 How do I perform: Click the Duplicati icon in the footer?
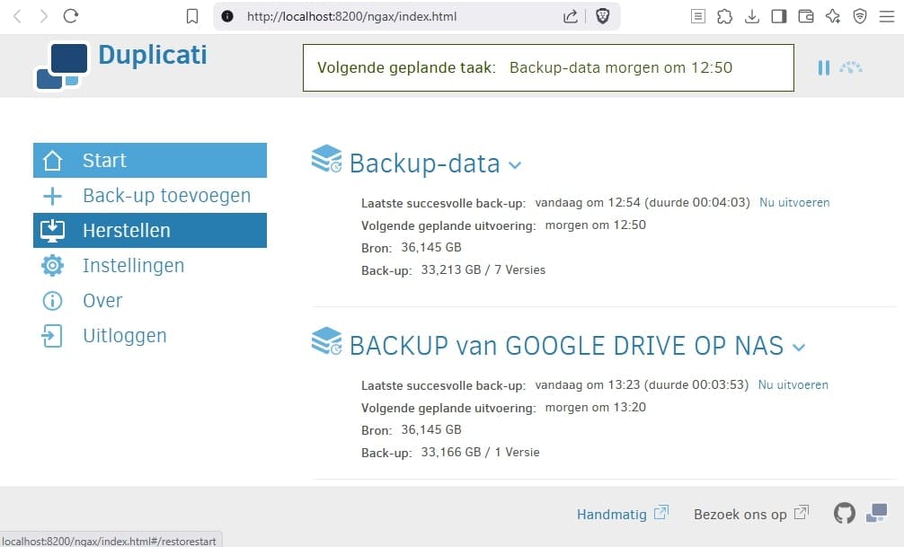(x=875, y=513)
